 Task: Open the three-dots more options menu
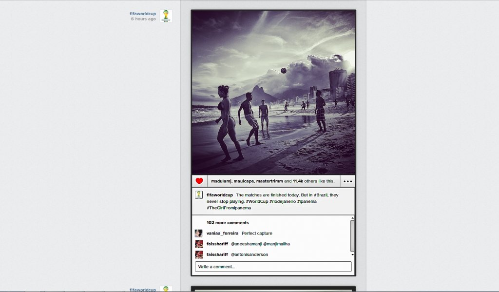click(x=347, y=181)
